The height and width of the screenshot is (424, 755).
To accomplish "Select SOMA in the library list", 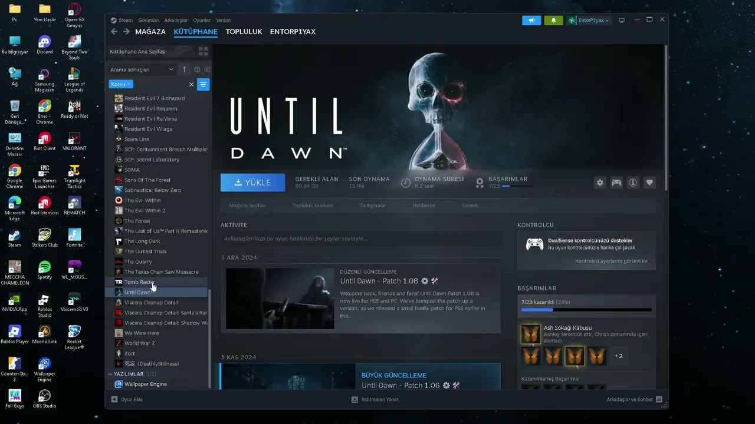I will [156, 170].
